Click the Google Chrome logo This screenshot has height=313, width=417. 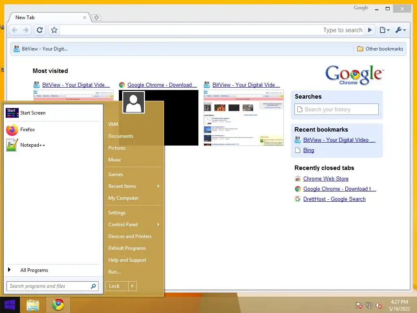tap(354, 75)
